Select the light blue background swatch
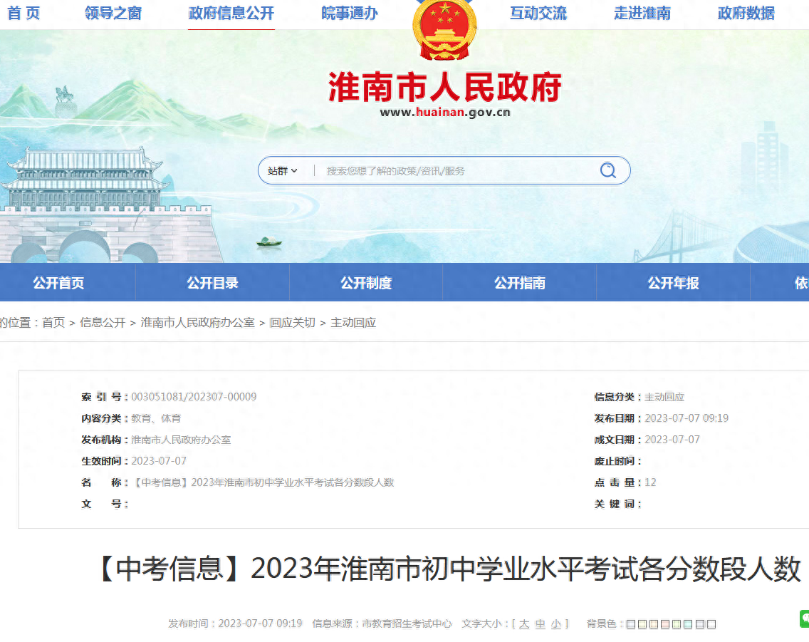This screenshot has width=809, height=642. tap(687, 624)
